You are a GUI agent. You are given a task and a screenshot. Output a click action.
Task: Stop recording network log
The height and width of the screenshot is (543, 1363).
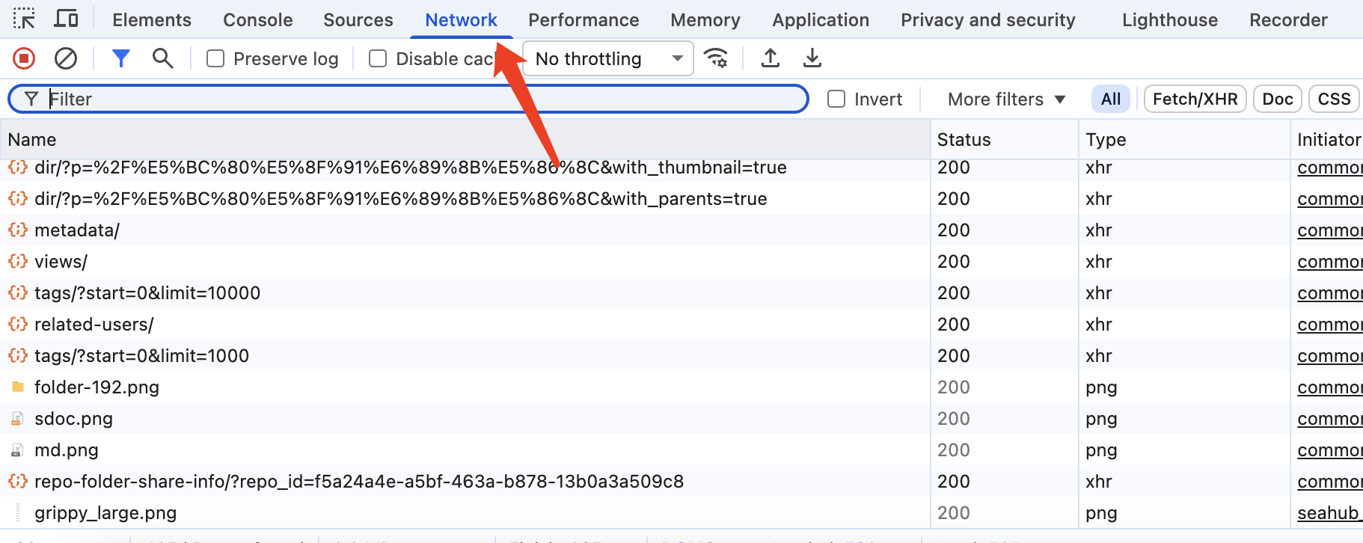coord(24,58)
